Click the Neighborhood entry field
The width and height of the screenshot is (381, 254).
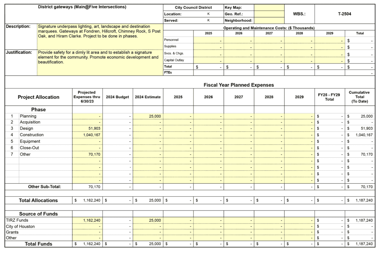[269, 20]
